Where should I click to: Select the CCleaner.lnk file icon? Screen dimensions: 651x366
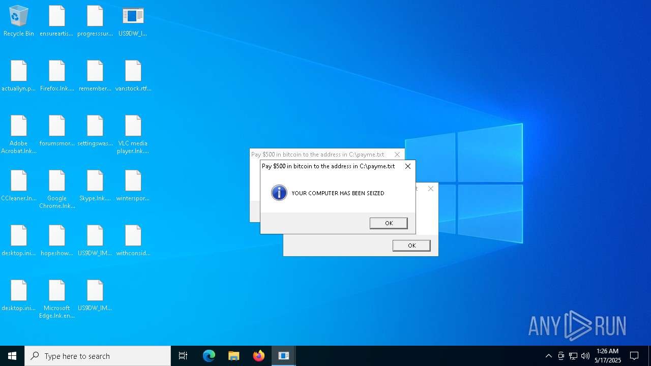[19, 186]
